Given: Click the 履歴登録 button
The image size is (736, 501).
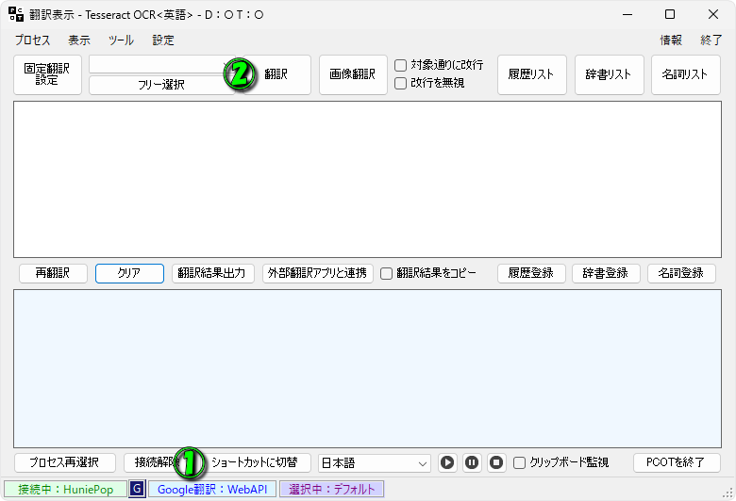Looking at the screenshot, I should tap(531, 273).
